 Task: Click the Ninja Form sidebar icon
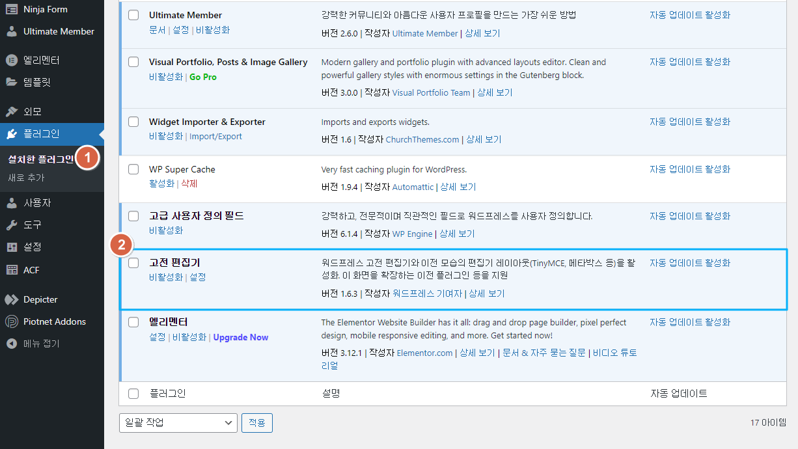pos(12,9)
